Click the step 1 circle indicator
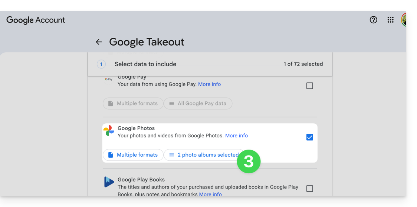Screen dimensions: 417x207 tap(101, 64)
